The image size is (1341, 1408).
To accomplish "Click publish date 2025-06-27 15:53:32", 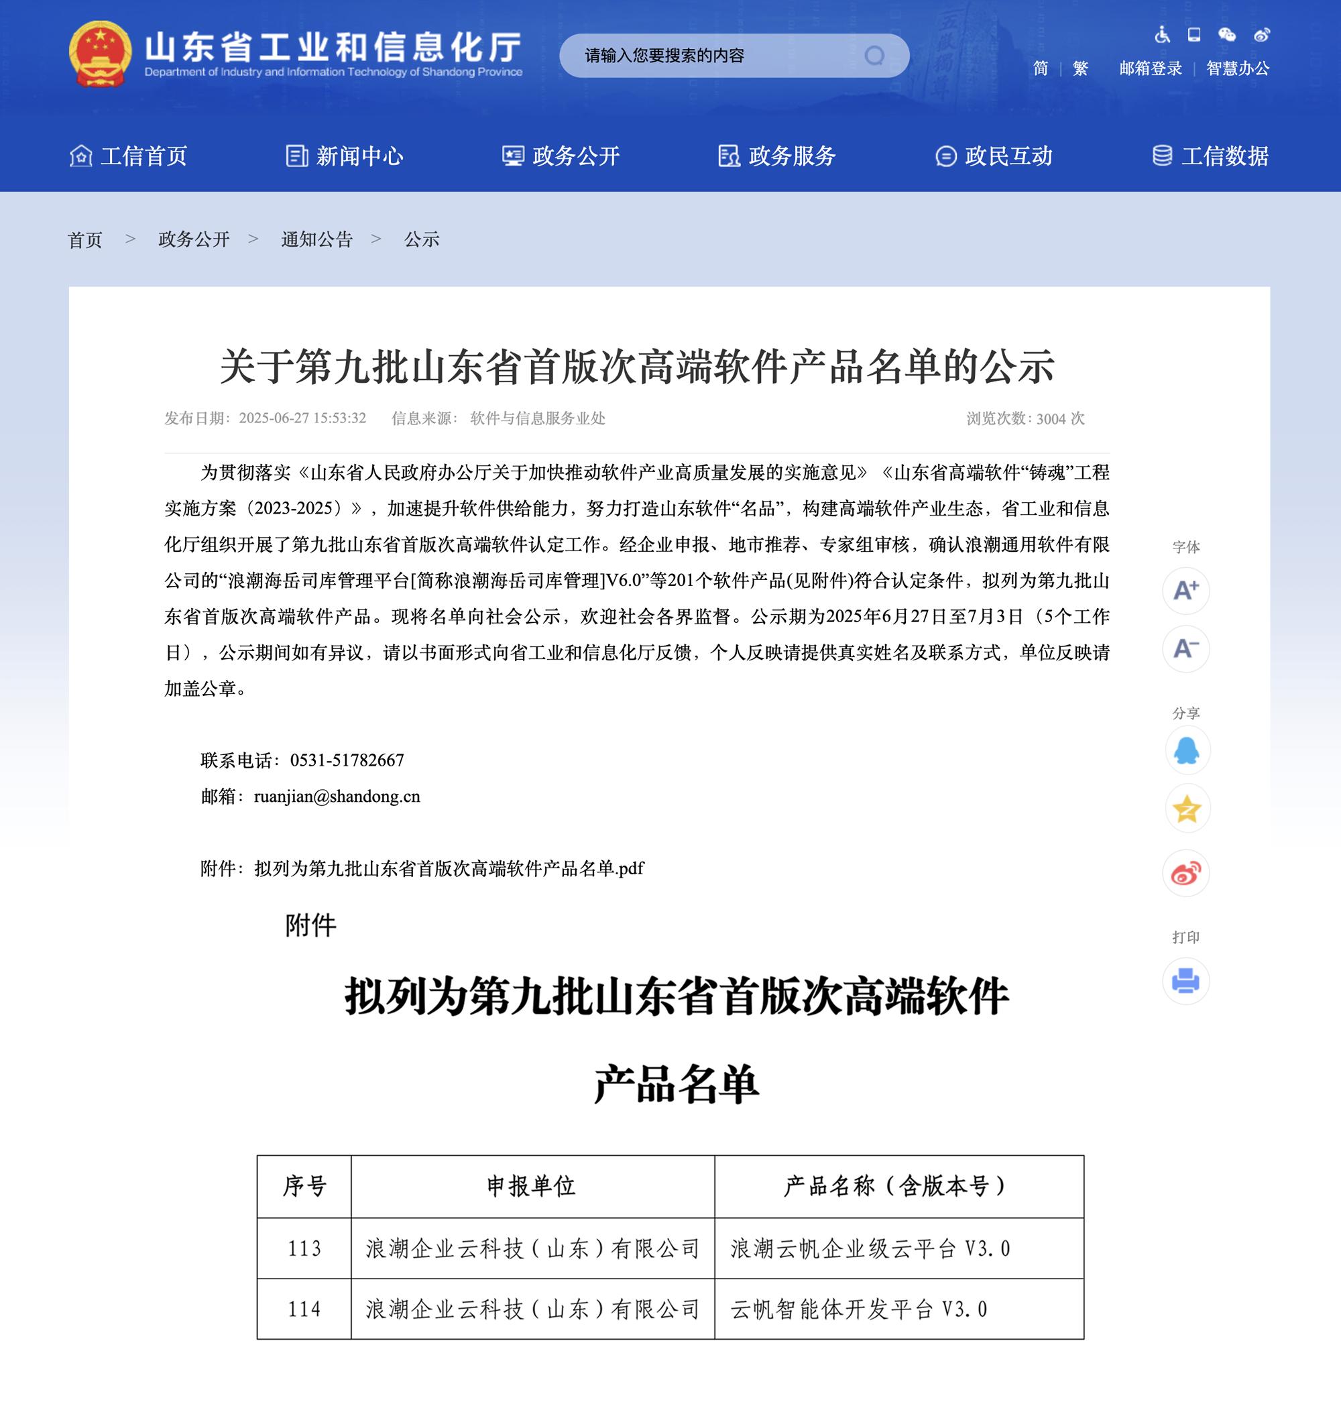I will click(x=302, y=418).
